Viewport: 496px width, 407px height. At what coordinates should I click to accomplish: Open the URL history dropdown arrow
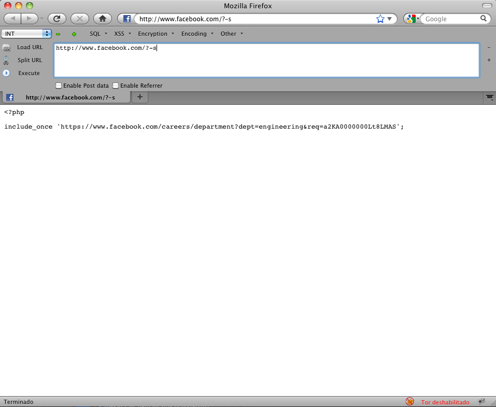390,19
